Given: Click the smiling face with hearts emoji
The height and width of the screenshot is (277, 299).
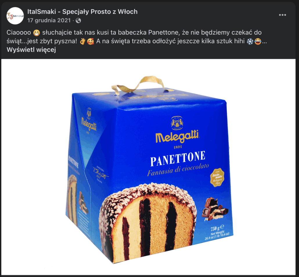Looking at the screenshot, I should [x=90, y=41].
